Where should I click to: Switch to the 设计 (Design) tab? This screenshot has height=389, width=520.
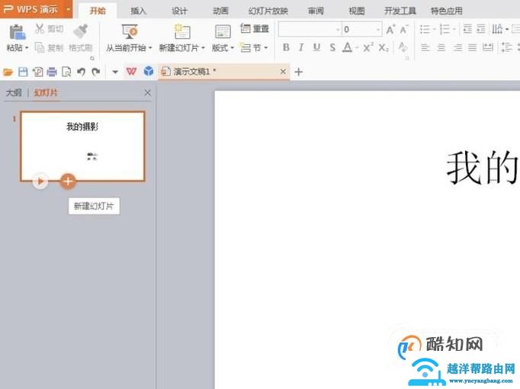click(179, 11)
